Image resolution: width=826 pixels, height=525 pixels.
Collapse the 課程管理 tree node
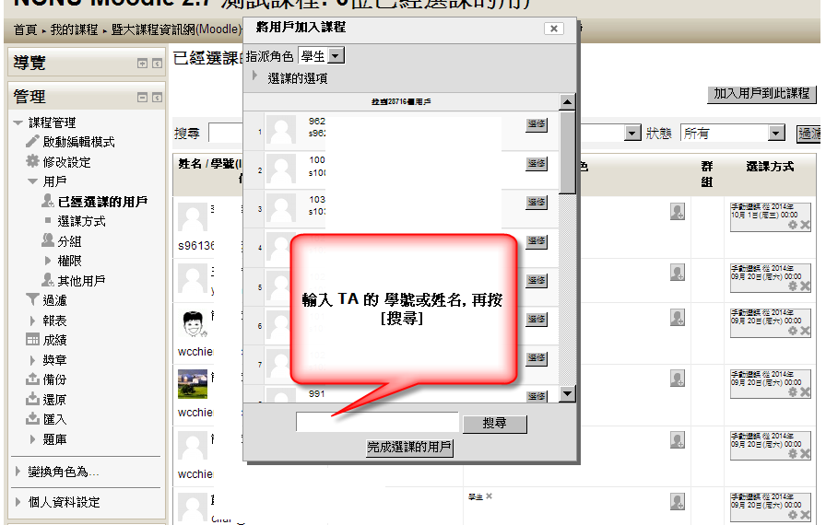pos(18,123)
